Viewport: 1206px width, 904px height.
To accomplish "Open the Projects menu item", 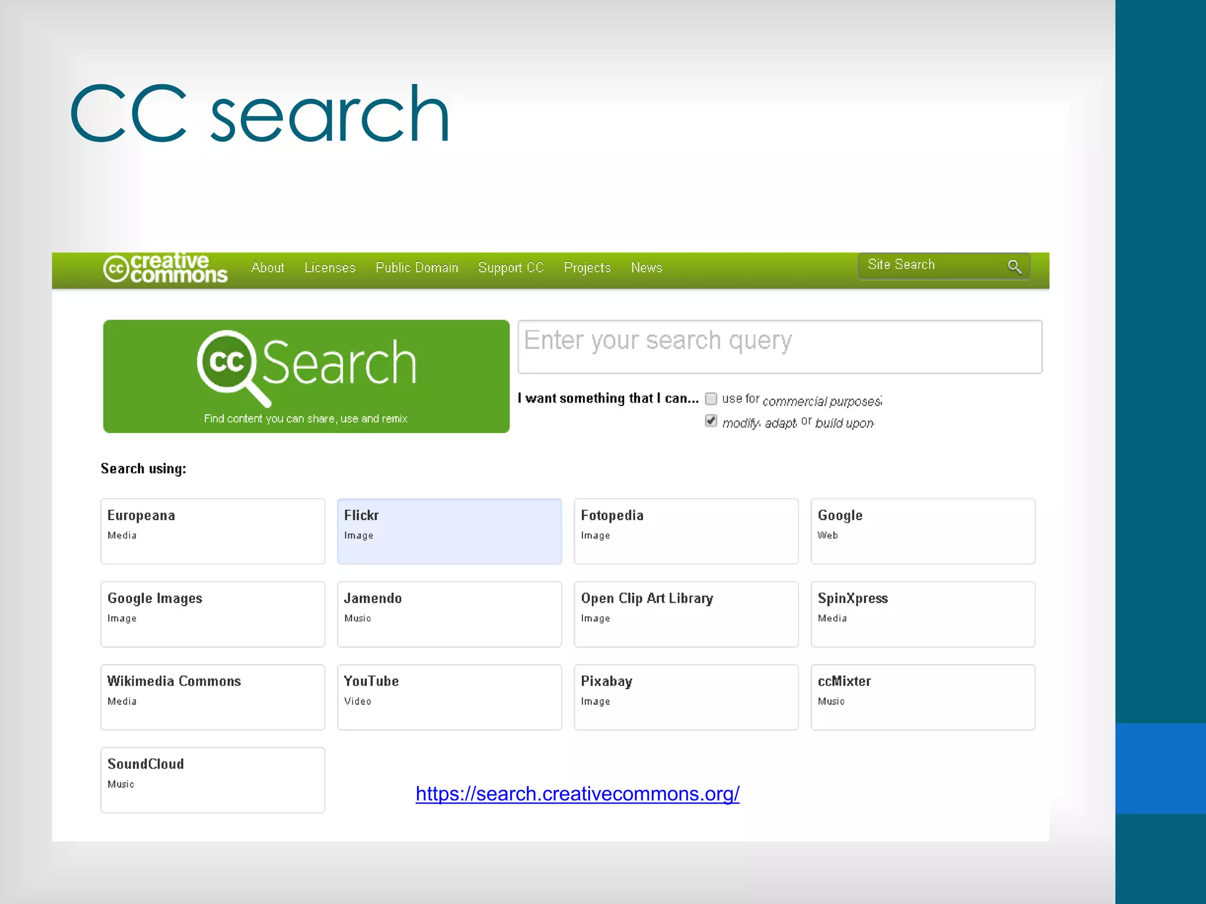I will 587,268.
